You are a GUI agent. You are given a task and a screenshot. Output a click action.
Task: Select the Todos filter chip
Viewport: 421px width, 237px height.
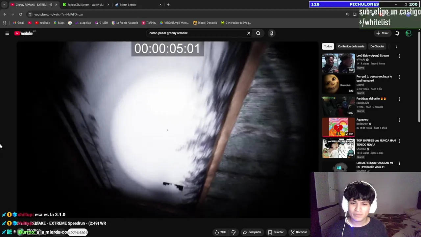328,46
